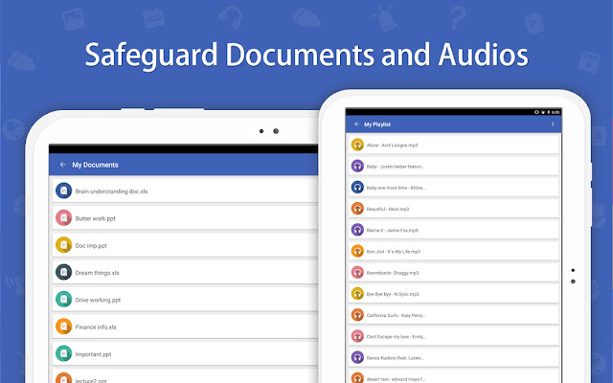
Task: Play the track title Beautiful - Akon.mp3
Action: coord(388,209)
